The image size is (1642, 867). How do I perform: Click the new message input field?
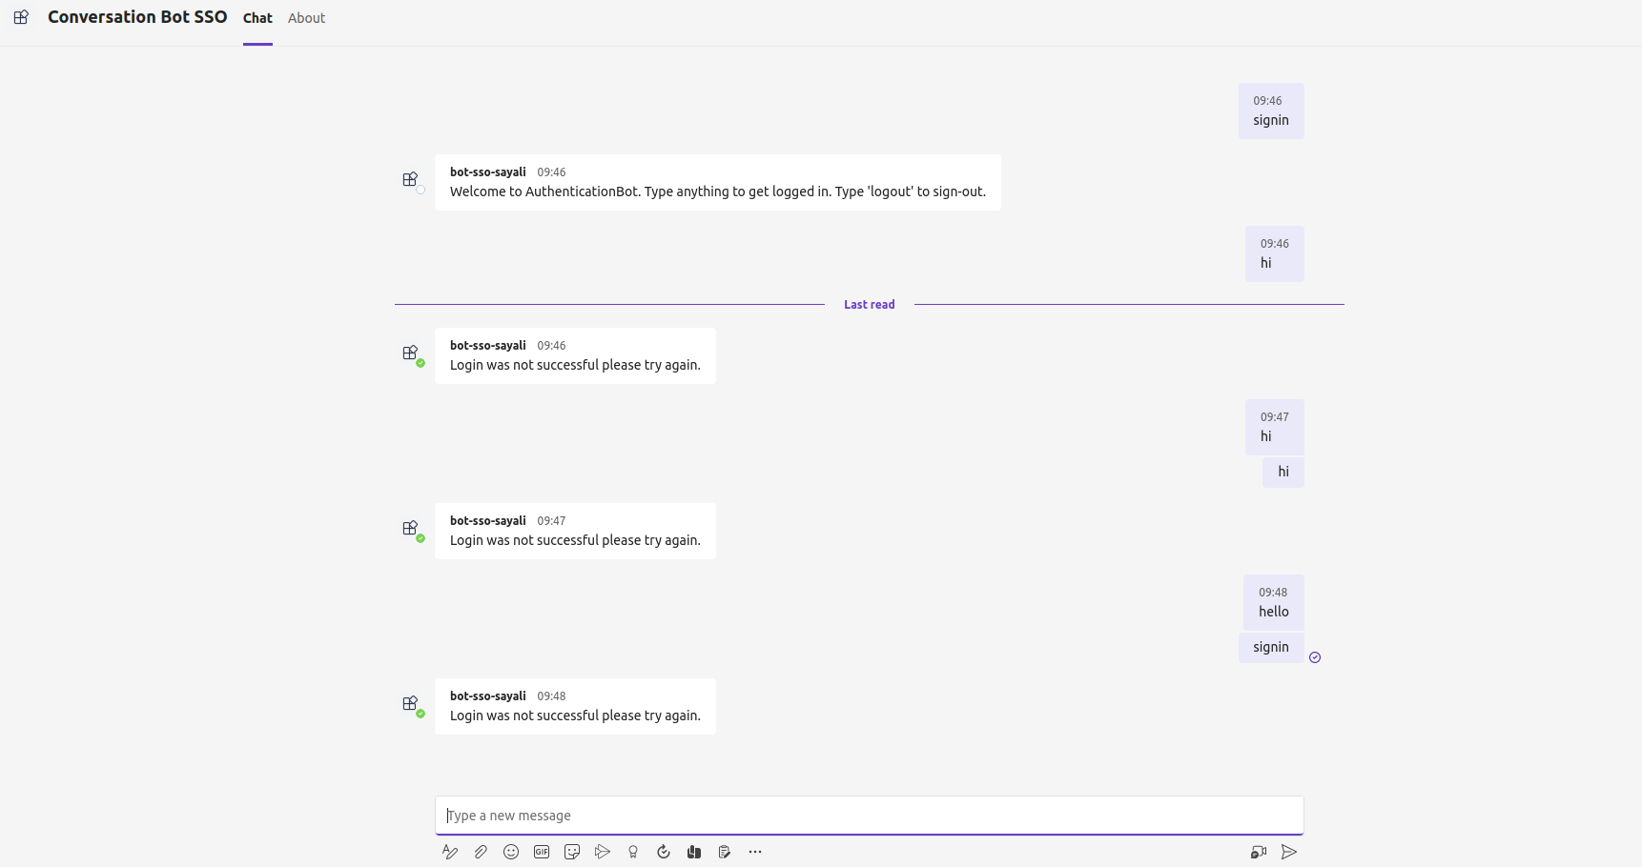click(869, 815)
